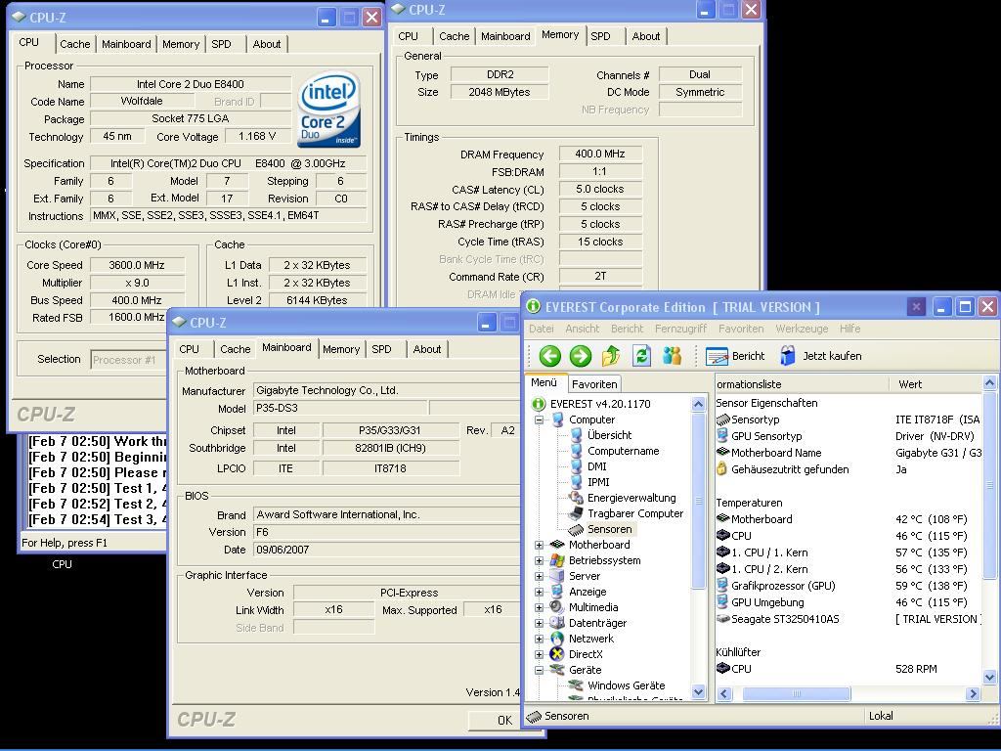The width and height of the screenshot is (1001, 751).
Task: Open Cache tab in CPU-Z processor window
Action: tap(74, 44)
